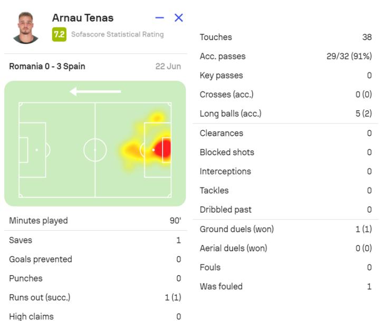Select the Minutes played row
This screenshot has width=380, height=321.
(95, 221)
